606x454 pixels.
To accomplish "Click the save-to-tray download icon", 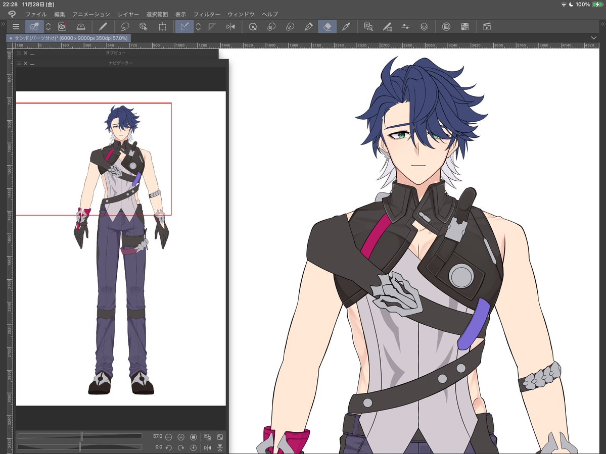I will click(81, 27).
